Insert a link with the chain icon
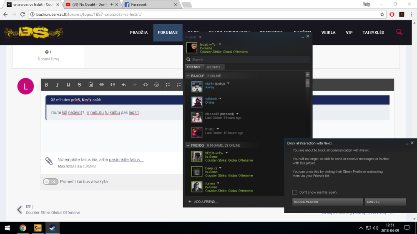This screenshot has height=234, width=417. (101, 85)
